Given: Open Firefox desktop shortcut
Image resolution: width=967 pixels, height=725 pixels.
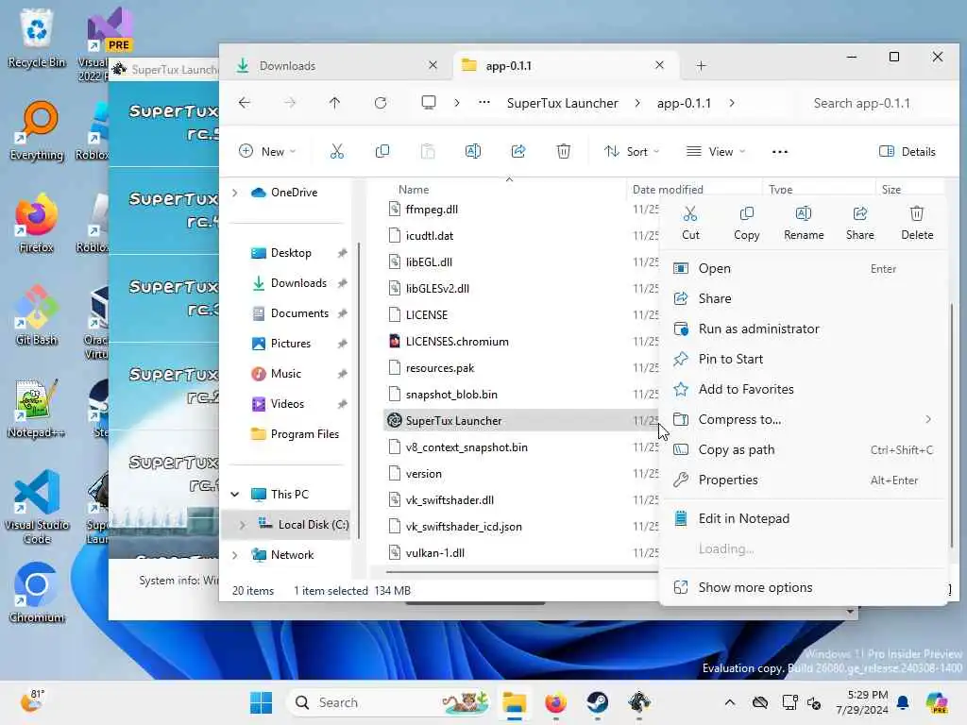Looking at the screenshot, I should pos(37,223).
